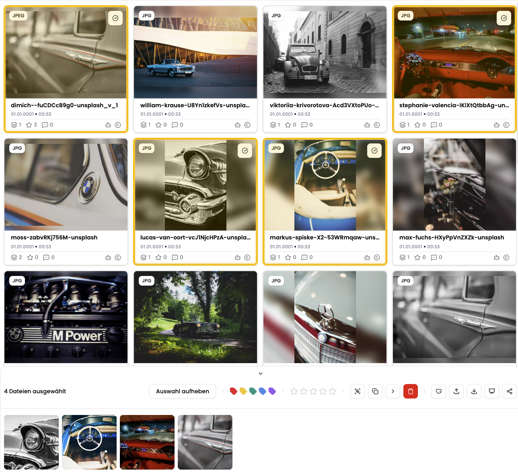The height and width of the screenshot is (472, 518).
Task: Select the steering wheel thumbnail in the selection tray
Action: pyautogui.click(x=89, y=442)
